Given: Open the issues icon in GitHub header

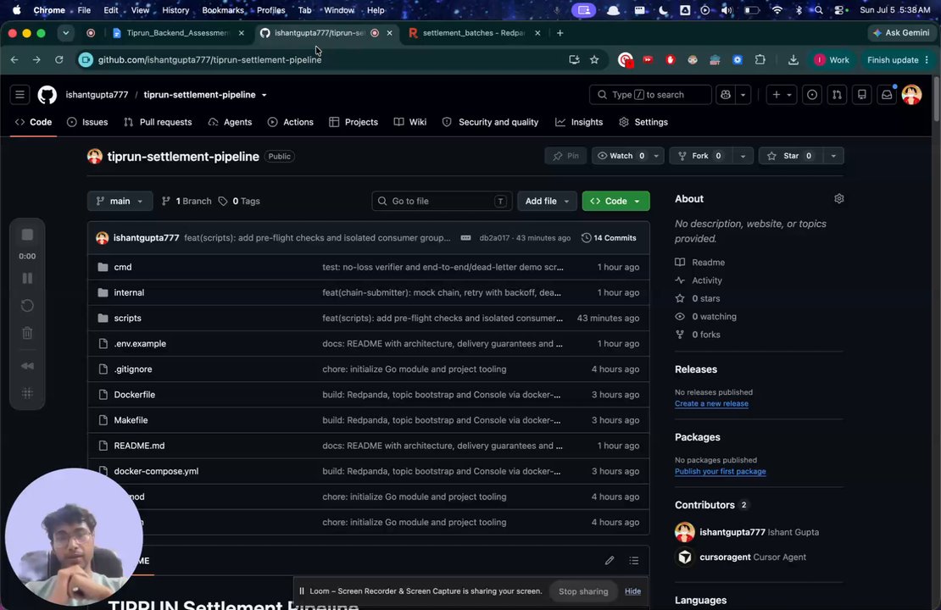Looking at the screenshot, I should click(812, 95).
